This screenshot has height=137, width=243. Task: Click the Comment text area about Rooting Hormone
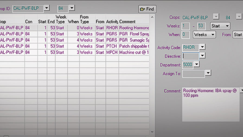[211, 104]
